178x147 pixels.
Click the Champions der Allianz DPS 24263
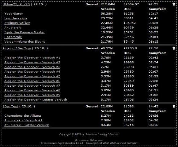coord(129,116)
